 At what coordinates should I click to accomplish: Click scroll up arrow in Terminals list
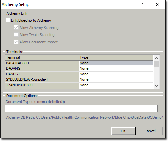click(x=156, y=58)
